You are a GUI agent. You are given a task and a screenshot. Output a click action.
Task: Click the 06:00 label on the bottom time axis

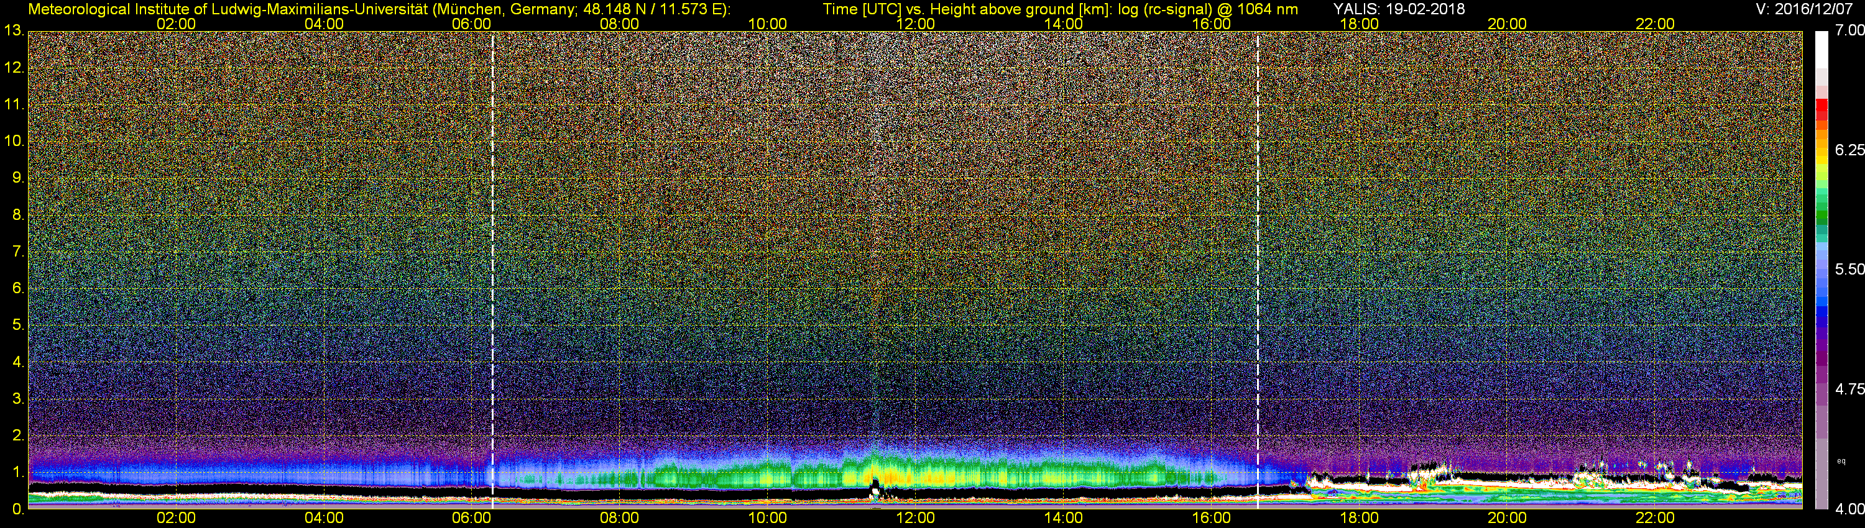[x=471, y=519]
